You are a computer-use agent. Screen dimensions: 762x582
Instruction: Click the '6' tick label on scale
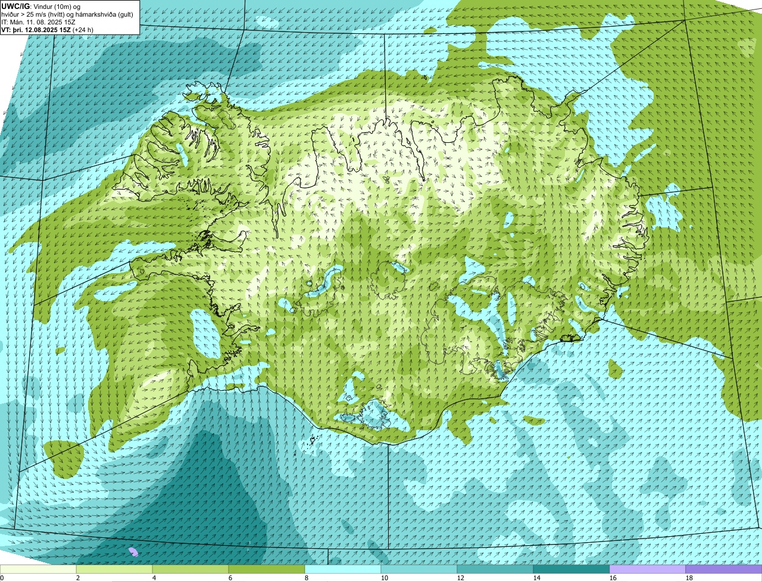(x=230, y=578)
